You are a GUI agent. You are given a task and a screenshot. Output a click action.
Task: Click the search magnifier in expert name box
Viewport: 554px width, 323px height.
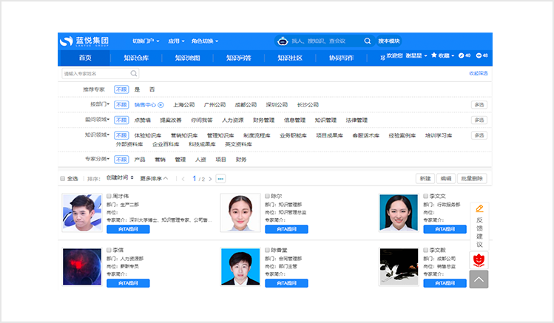tap(134, 73)
